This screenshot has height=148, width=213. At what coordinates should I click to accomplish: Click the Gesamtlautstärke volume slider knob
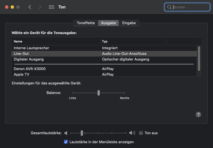point(82,133)
